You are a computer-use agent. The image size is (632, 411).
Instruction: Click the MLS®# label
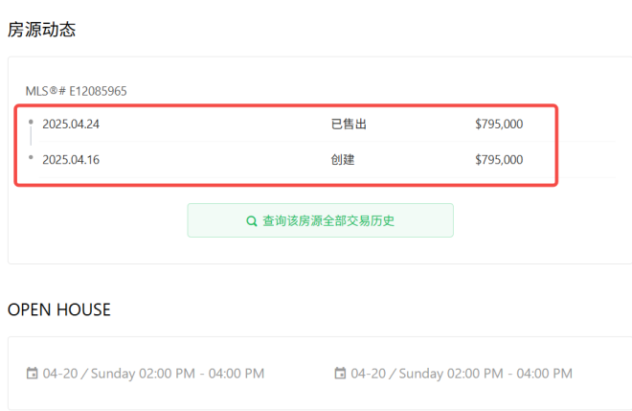(44, 91)
